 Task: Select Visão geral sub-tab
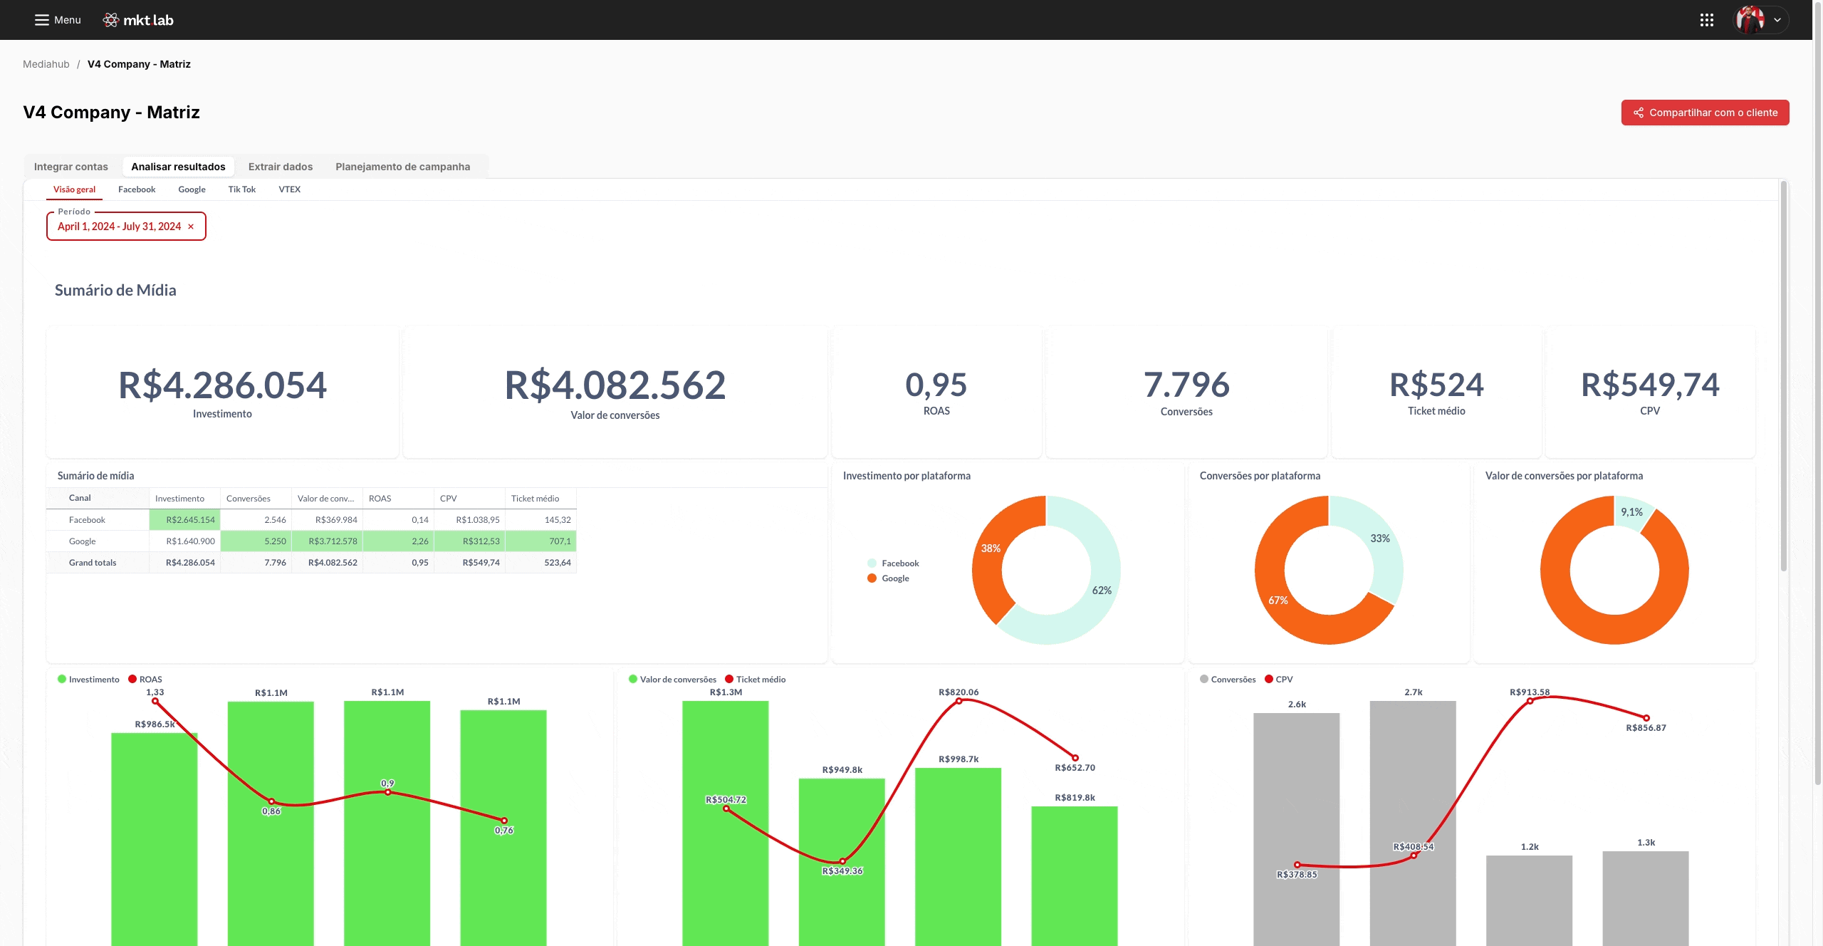(74, 189)
